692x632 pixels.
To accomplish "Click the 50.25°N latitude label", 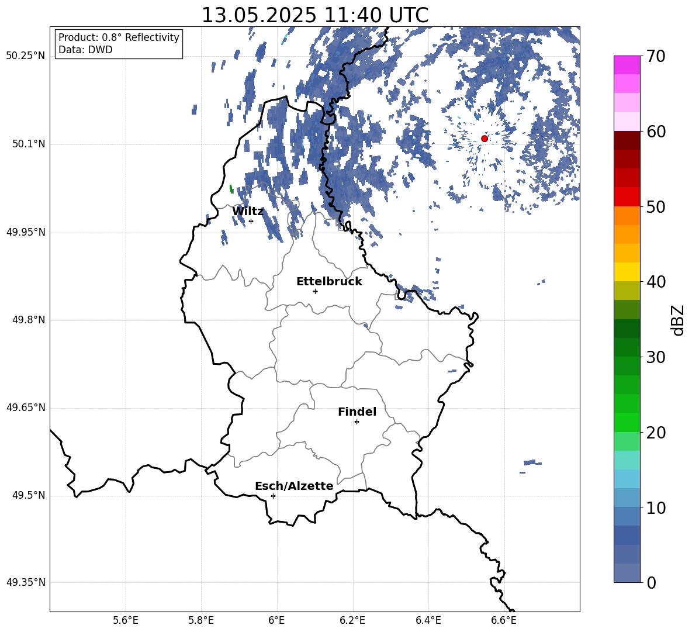I will [x=26, y=56].
